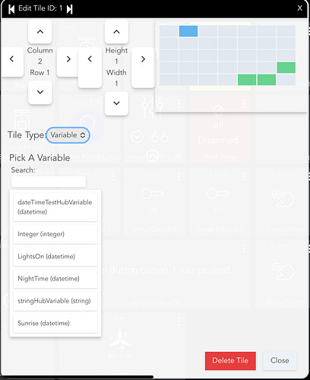This screenshot has width=310, height=380.
Task: Open the Tile Type dropdown
Action: point(68,135)
